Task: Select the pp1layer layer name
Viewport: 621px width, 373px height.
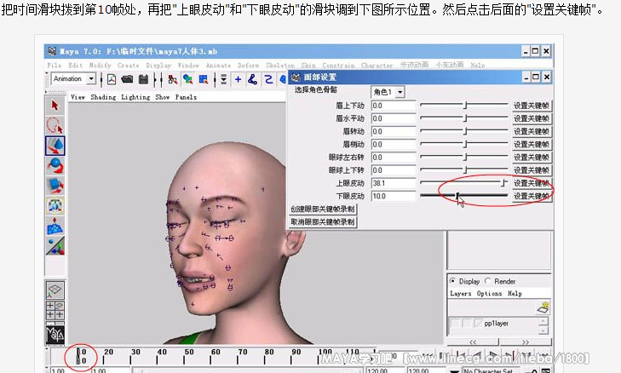Action: point(497,324)
